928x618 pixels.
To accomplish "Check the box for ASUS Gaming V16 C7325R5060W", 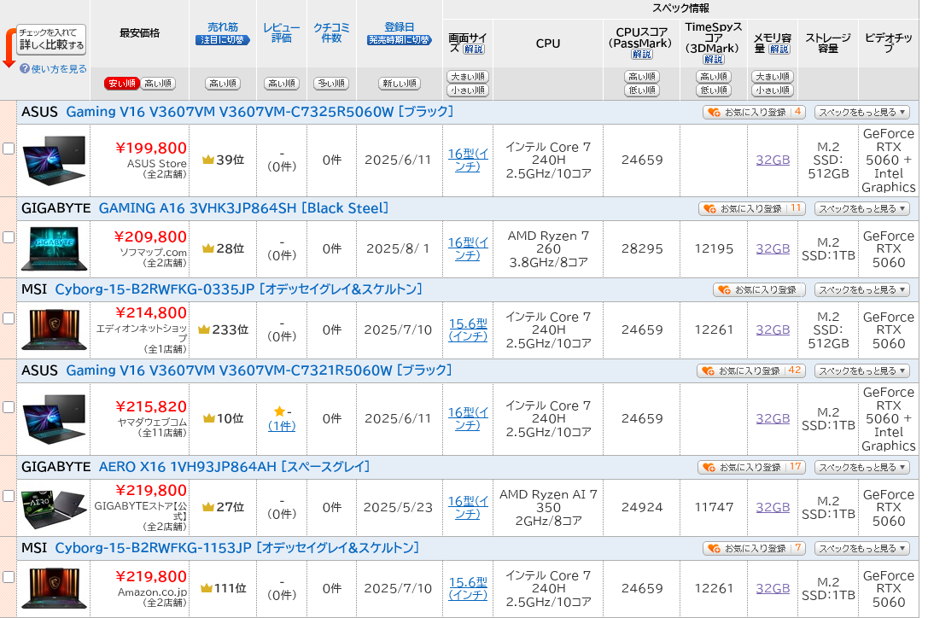I will pyautogui.click(x=9, y=149).
